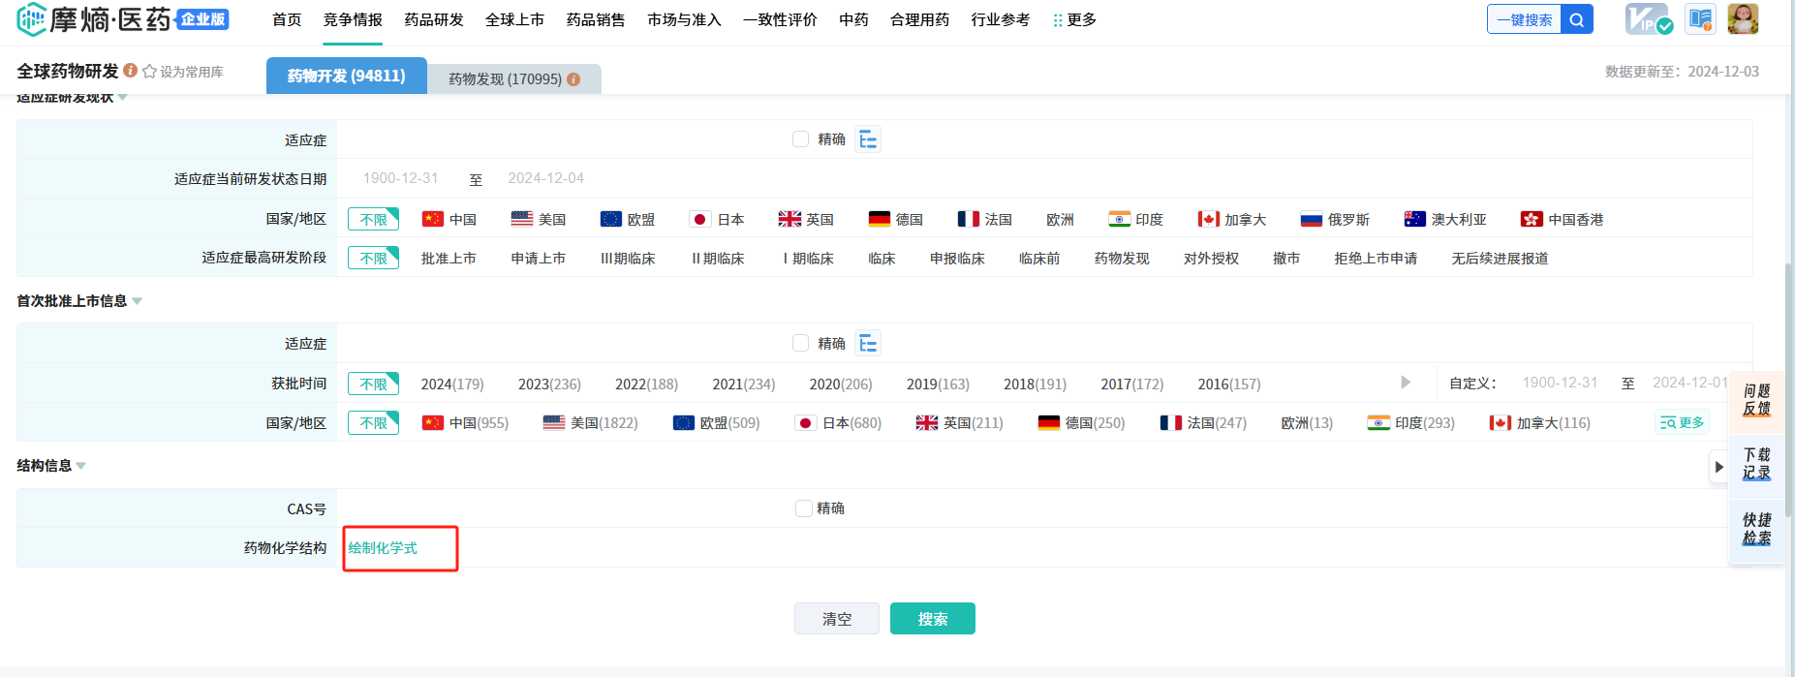Select 英国 flag in 适应症研发现状 country row
The height and width of the screenshot is (677, 1795).
click(x=789, y=220)
